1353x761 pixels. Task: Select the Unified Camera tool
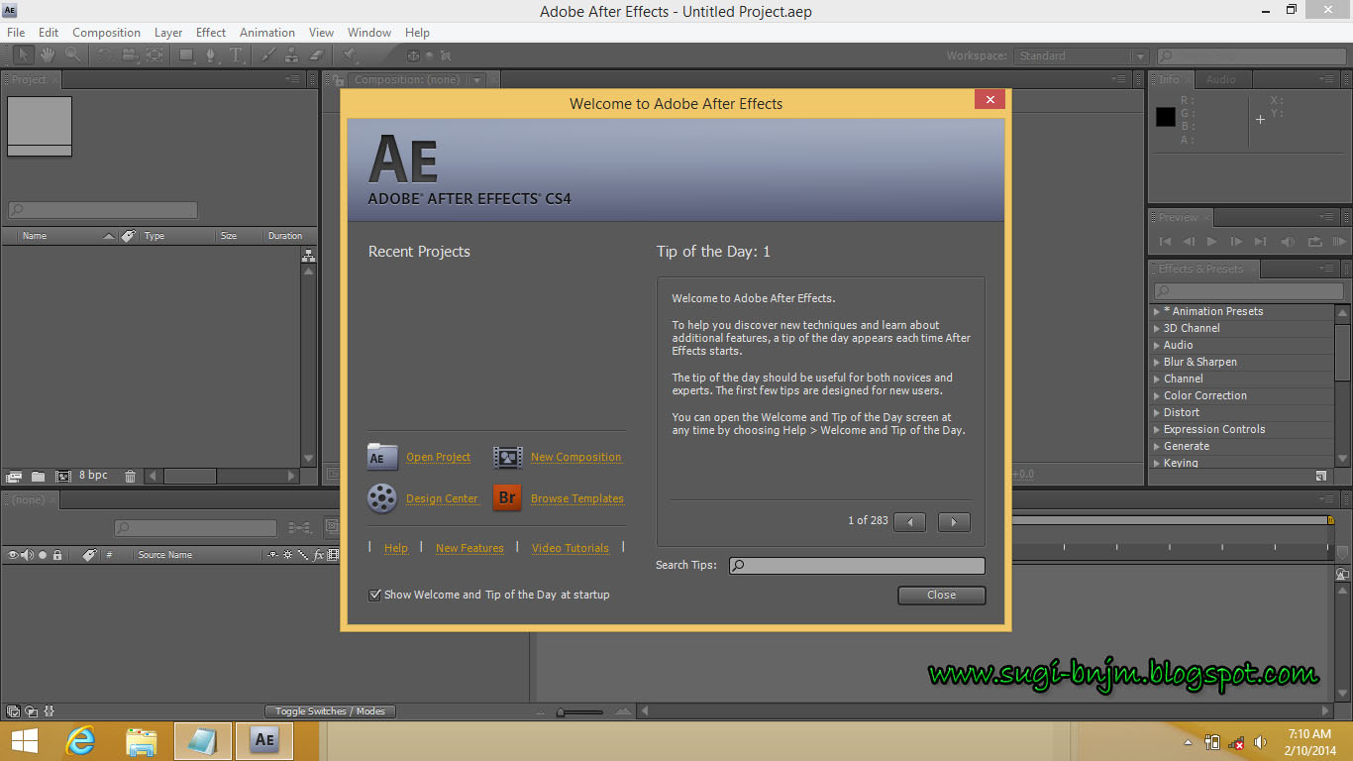[x=129, y=55]
